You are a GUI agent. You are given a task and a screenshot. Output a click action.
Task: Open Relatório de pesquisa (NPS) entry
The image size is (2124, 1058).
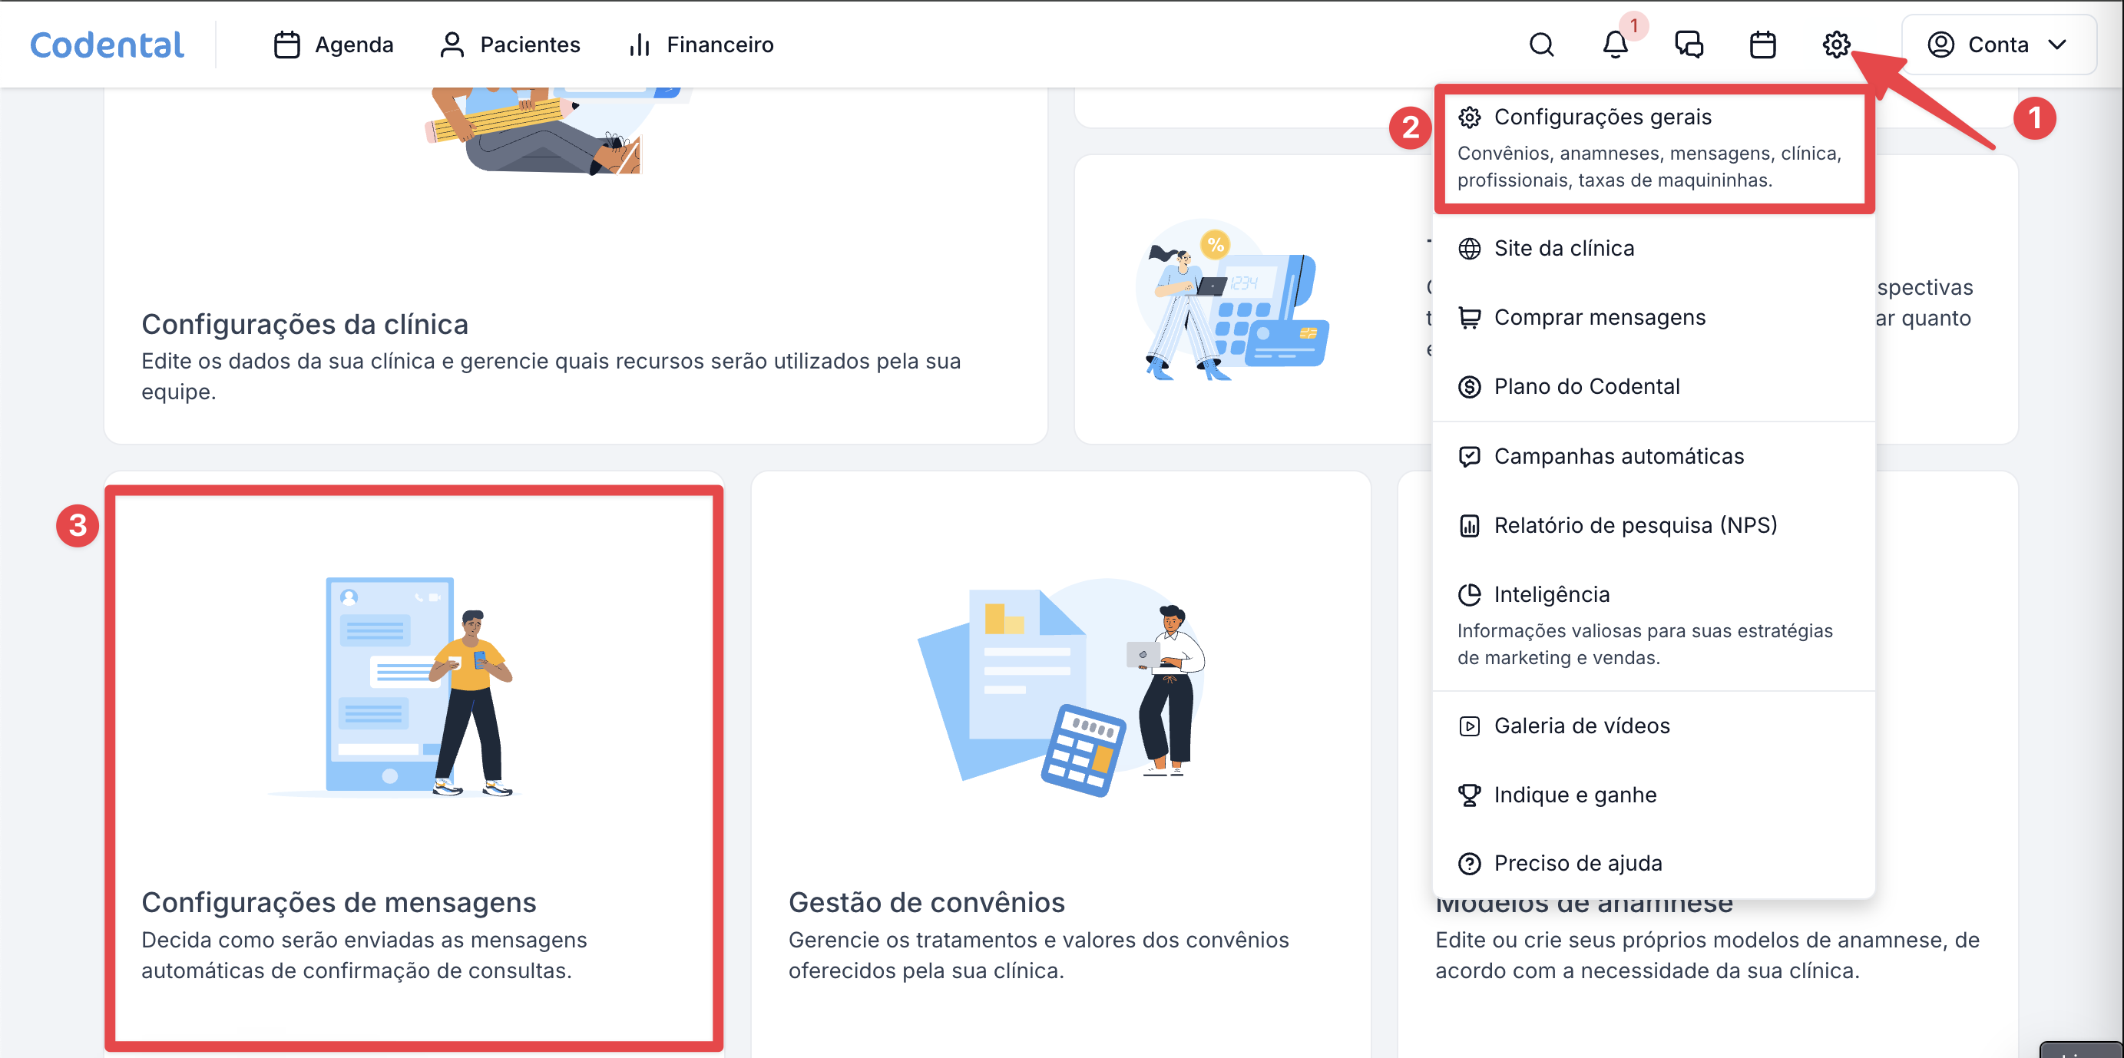click(1634, 525)
